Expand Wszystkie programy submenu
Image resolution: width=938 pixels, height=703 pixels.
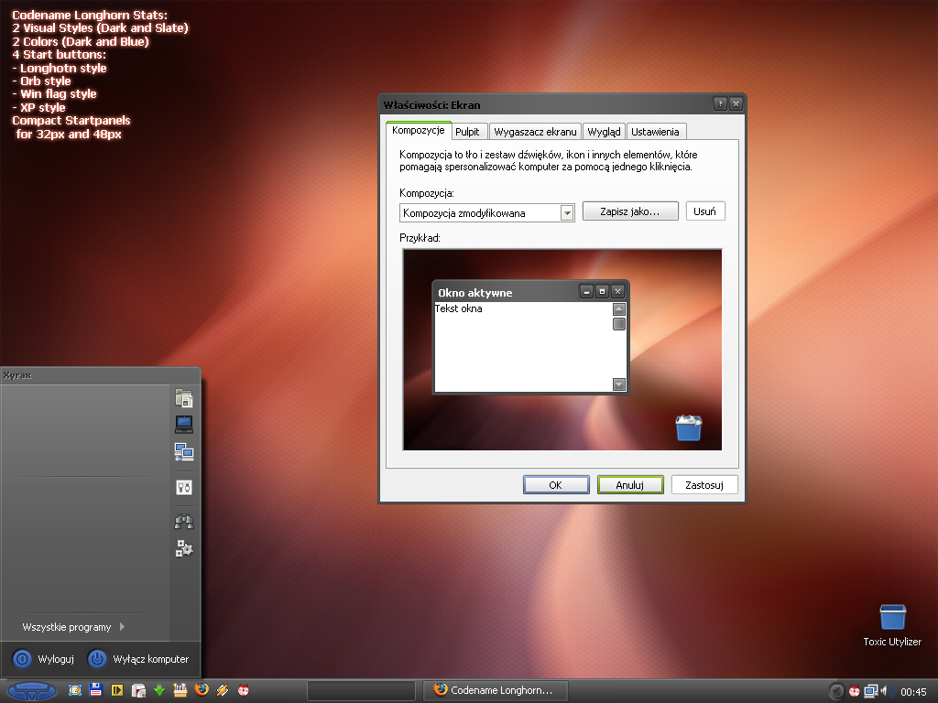(73, 627)
